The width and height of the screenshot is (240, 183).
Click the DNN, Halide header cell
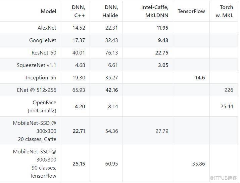tap(110, 11)
